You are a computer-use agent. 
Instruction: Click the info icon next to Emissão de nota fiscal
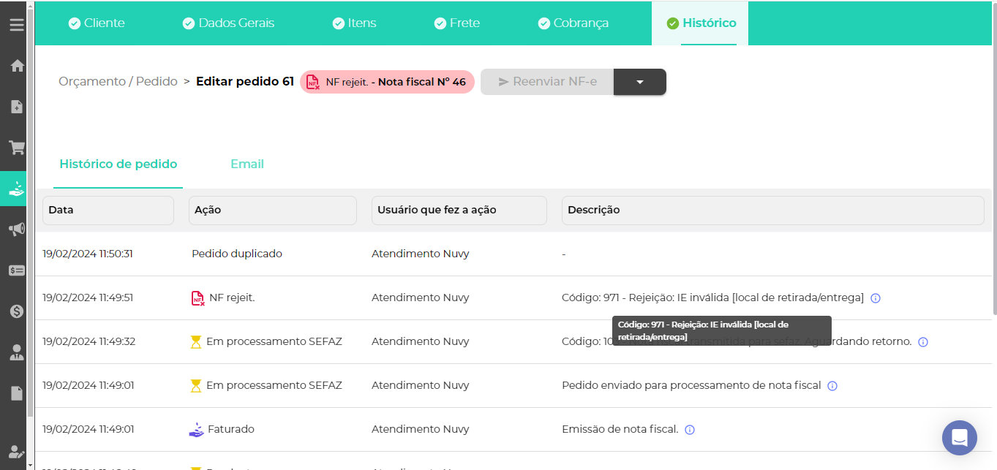(689, 430)
